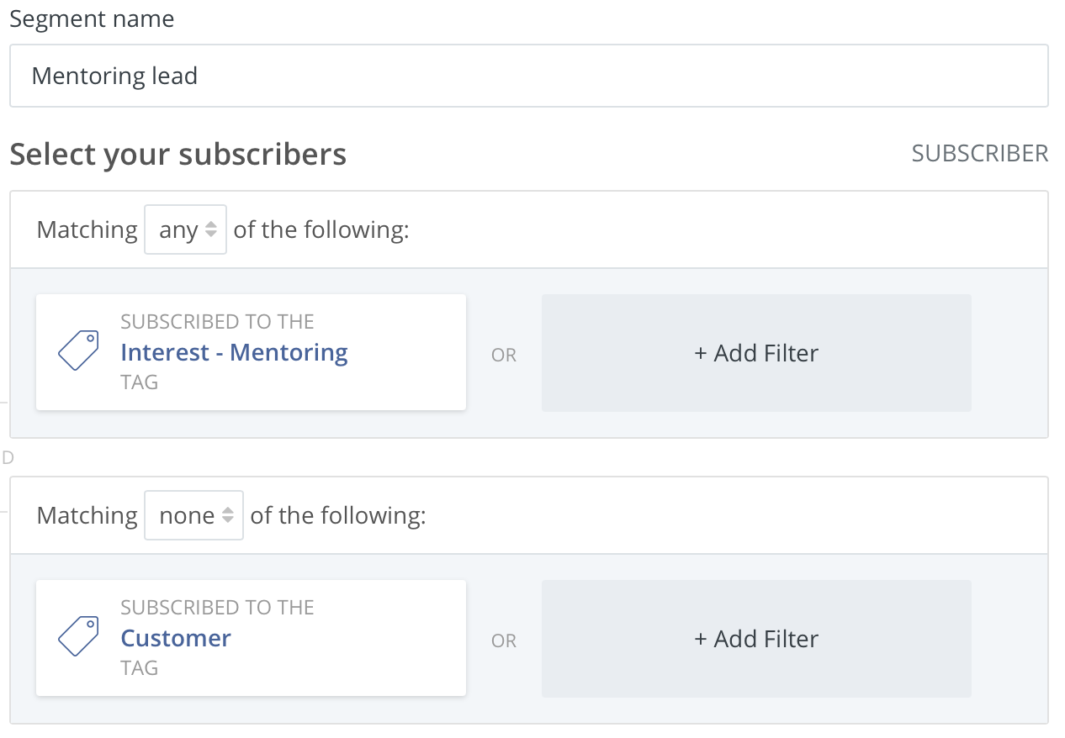Image resolution: width=1065 pixels, height=738 pixels.
Task: Click inside the Segment name field
Action: click(x=528, y=76)
